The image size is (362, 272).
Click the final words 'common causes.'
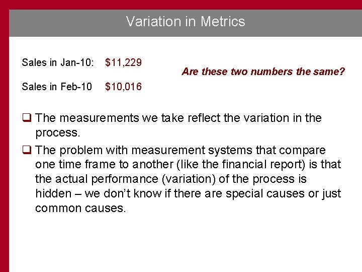[80, 208]
